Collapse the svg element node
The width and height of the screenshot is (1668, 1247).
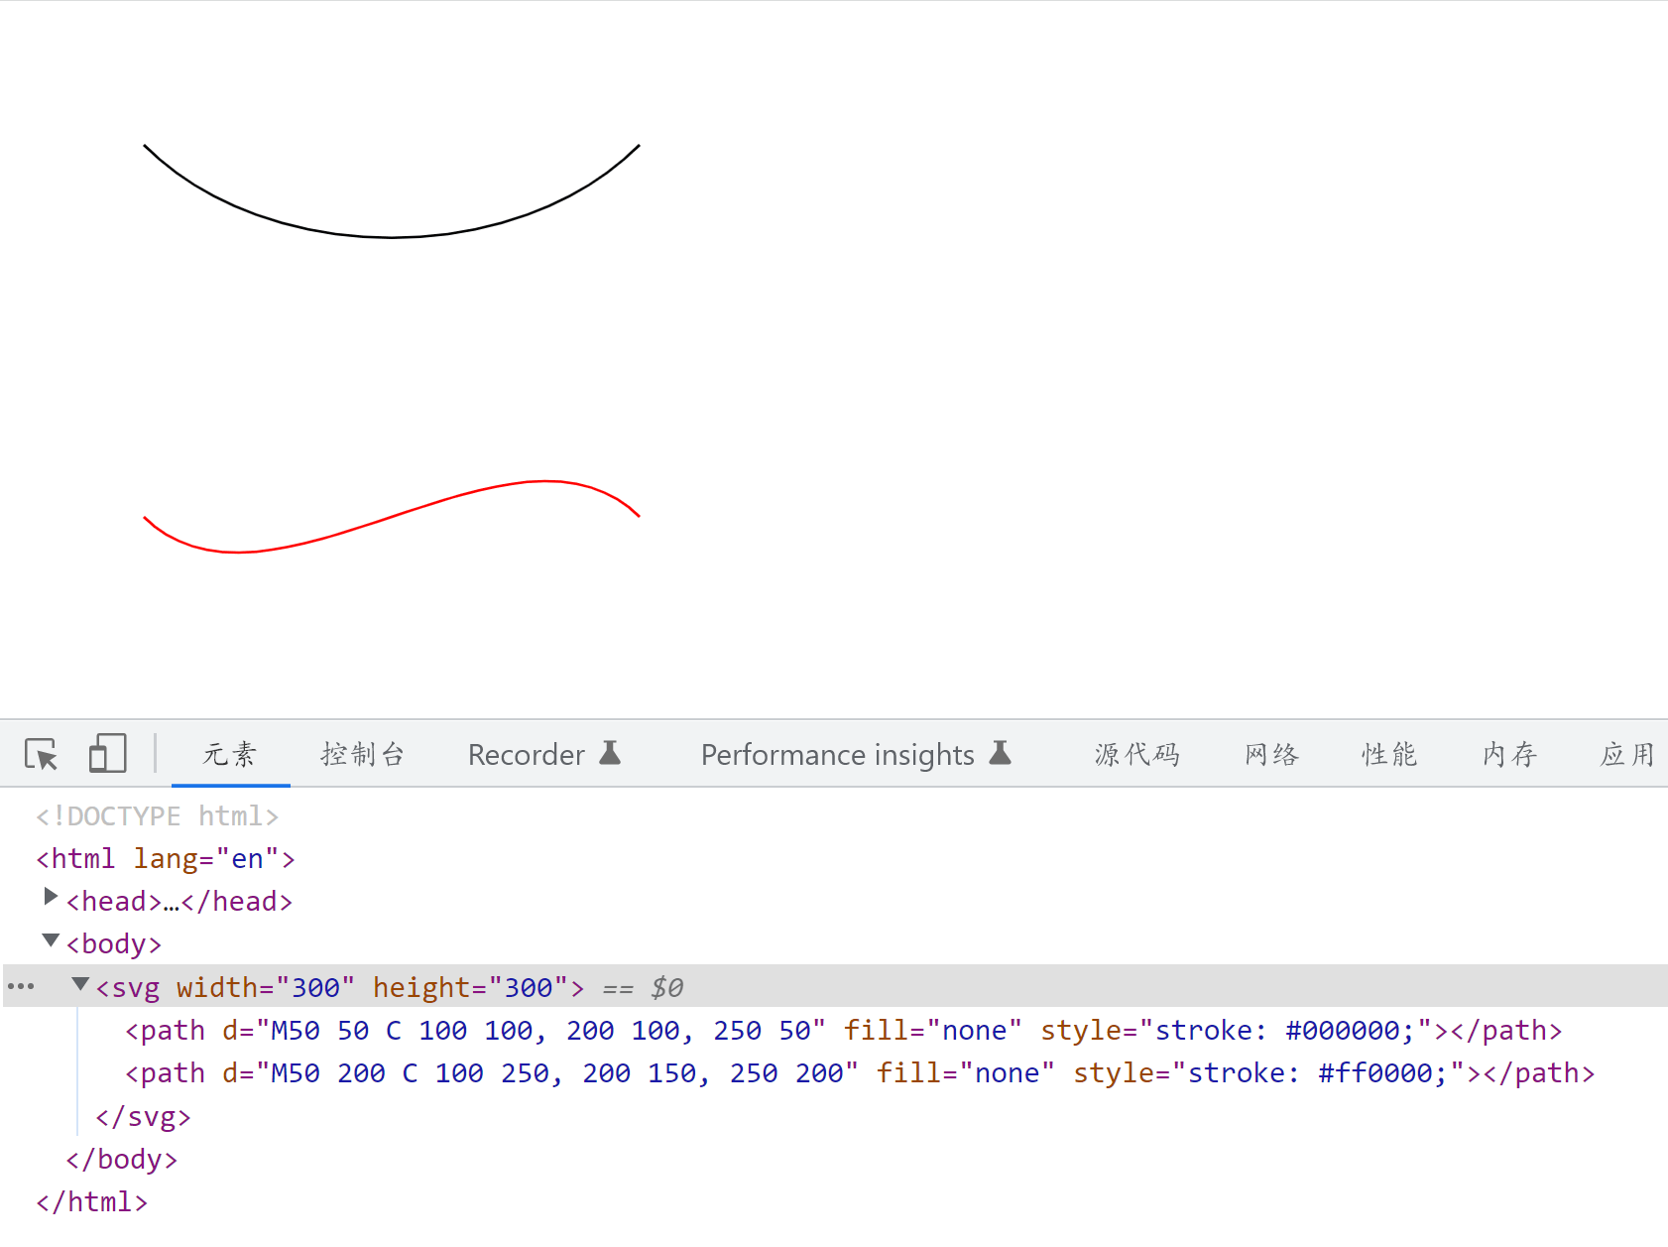[80, 983]
